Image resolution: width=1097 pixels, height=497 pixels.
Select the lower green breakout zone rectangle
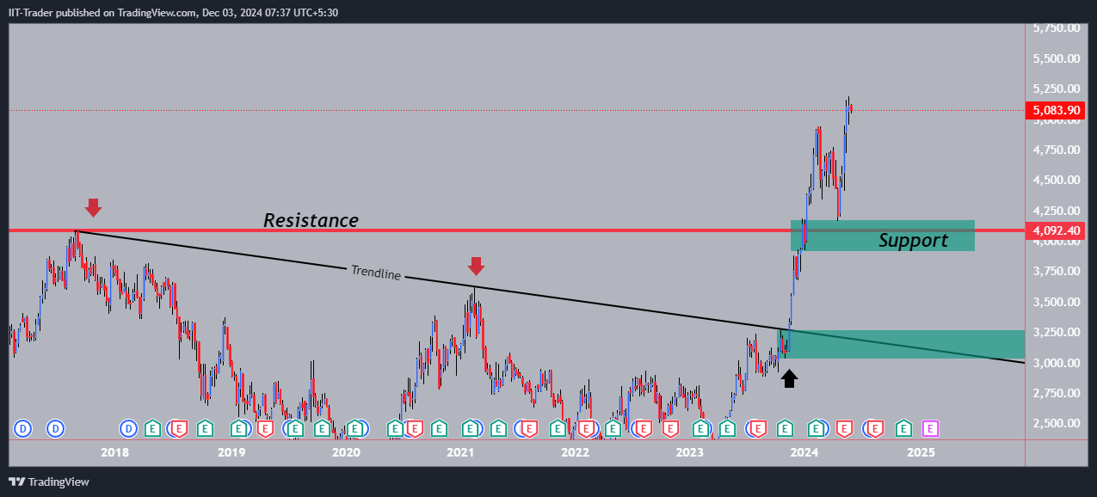[901, 345]
